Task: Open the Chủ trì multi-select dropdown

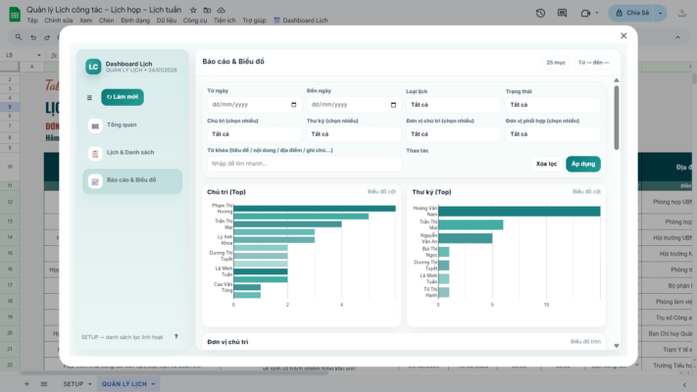Action: [253, 134]
